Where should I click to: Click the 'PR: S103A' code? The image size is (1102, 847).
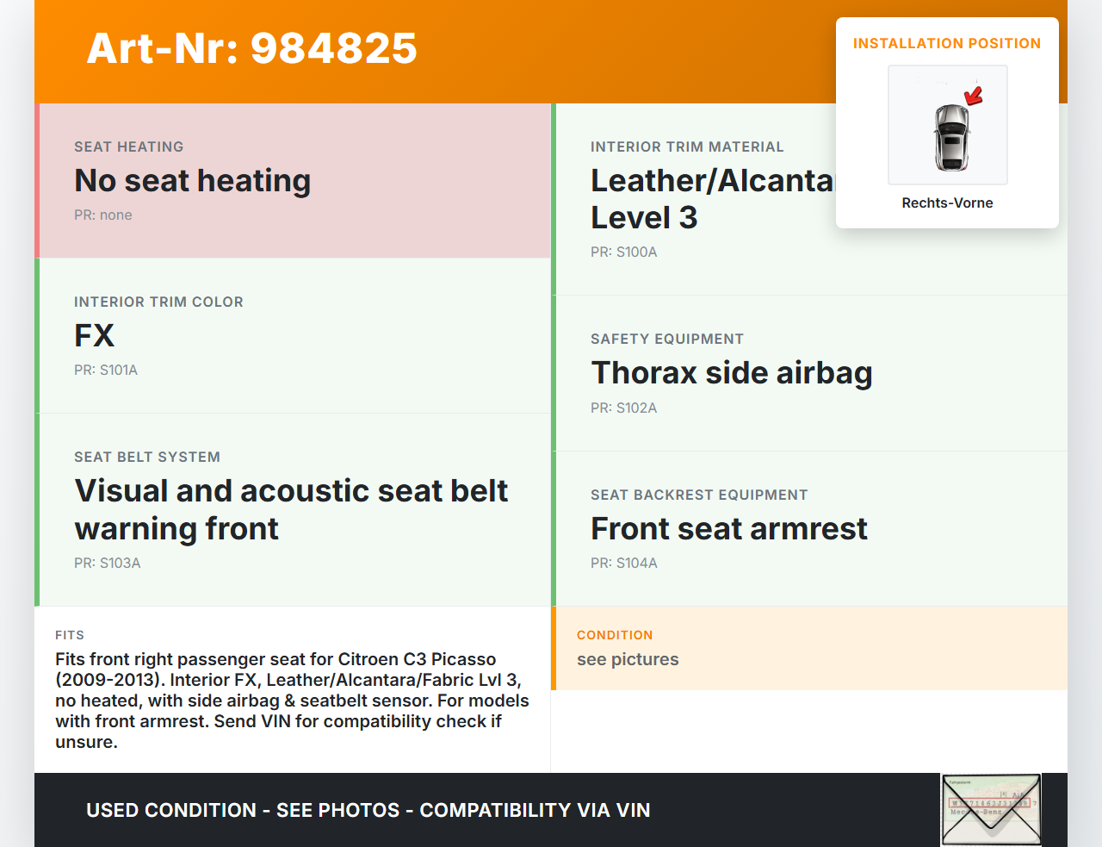pyautogui.click(x=107, y=563)
